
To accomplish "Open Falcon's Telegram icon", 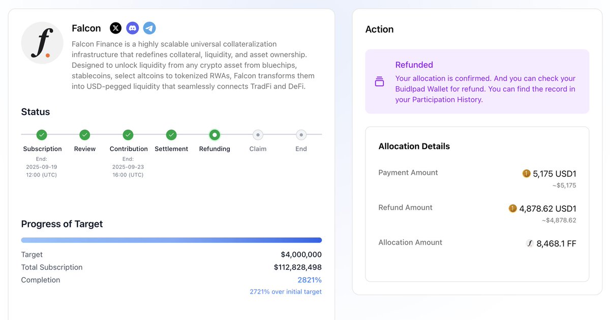I will pyautogui.click(x=149, y=28).
